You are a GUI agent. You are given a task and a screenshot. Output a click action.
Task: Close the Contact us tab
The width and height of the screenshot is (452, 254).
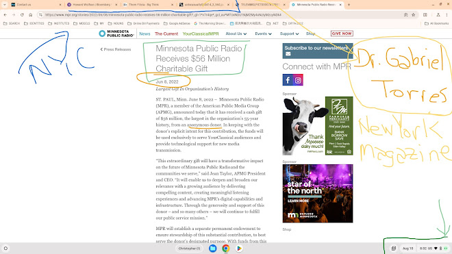60,5
